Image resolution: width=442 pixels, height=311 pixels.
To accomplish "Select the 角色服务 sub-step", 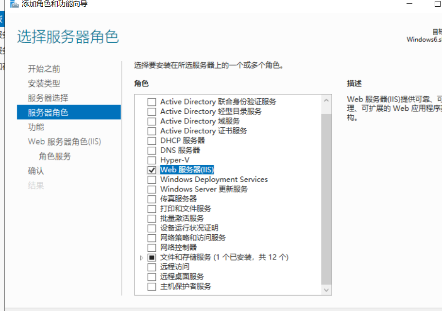I will pyautogui.click(x=54, y=156).
